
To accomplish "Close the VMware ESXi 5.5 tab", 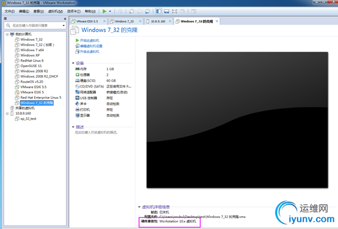I will click(104, 21).
